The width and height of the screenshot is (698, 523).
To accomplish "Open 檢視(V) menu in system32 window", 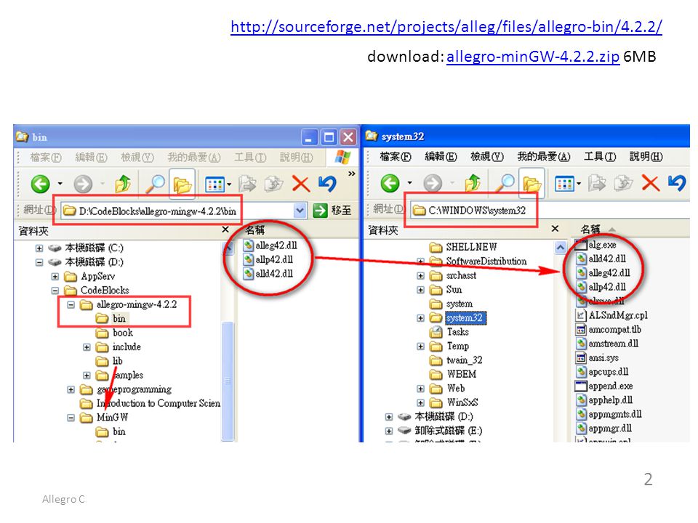I will pos(487,157).
